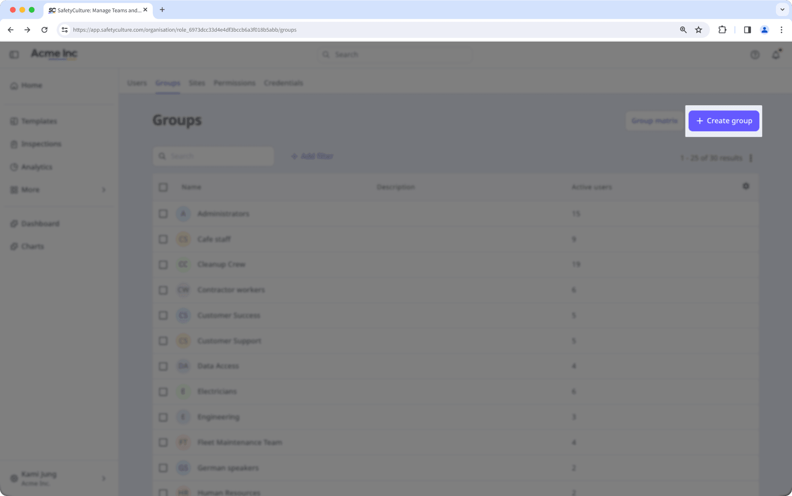The width and height of the screenshot is (792, 496).
Task: Open the Credentials tab
Action: pos(283,83)
